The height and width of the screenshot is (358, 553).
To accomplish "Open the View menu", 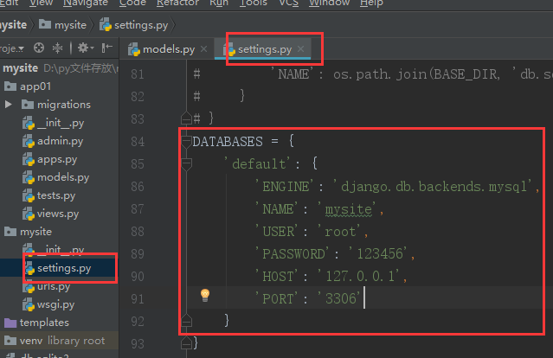I will point(41,3).
